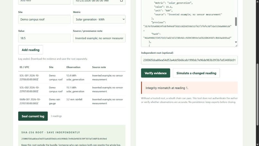Click the resize handle of the JSON textarea

click(237, 46)
